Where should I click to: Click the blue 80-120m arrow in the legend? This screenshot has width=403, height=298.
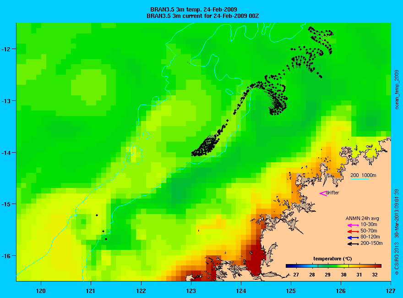click(x=353, y=237)
